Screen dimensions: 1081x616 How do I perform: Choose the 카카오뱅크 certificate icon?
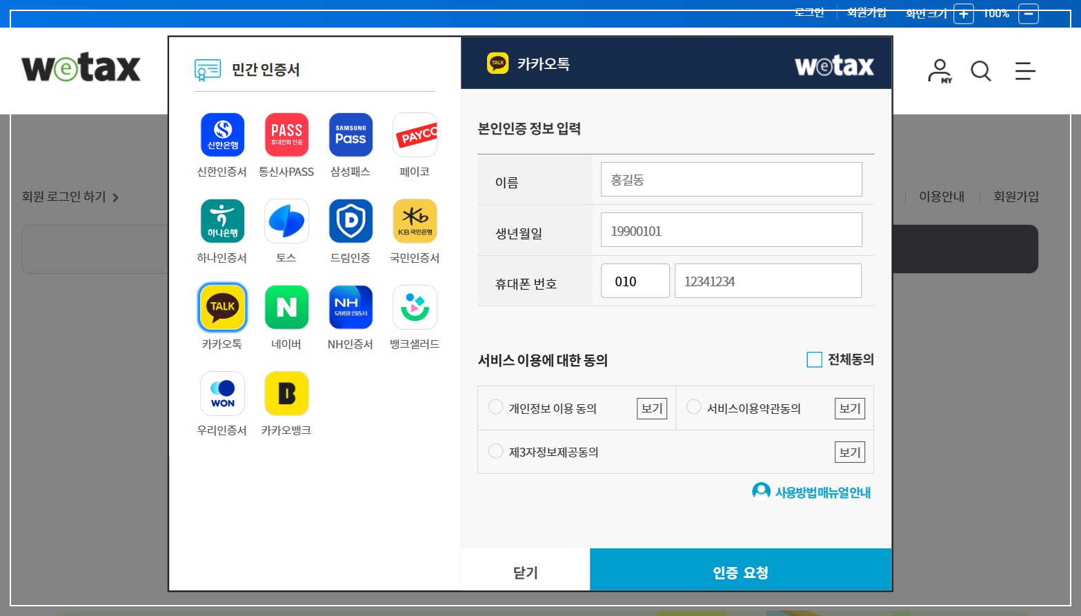pyautogui.click(x=286, y=393)
